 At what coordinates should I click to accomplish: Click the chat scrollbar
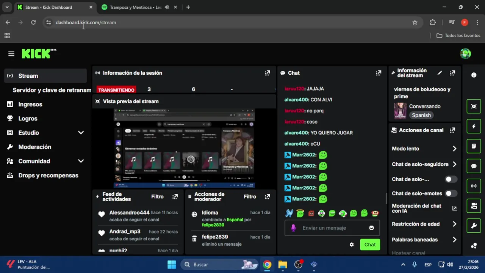coord(386,198)
